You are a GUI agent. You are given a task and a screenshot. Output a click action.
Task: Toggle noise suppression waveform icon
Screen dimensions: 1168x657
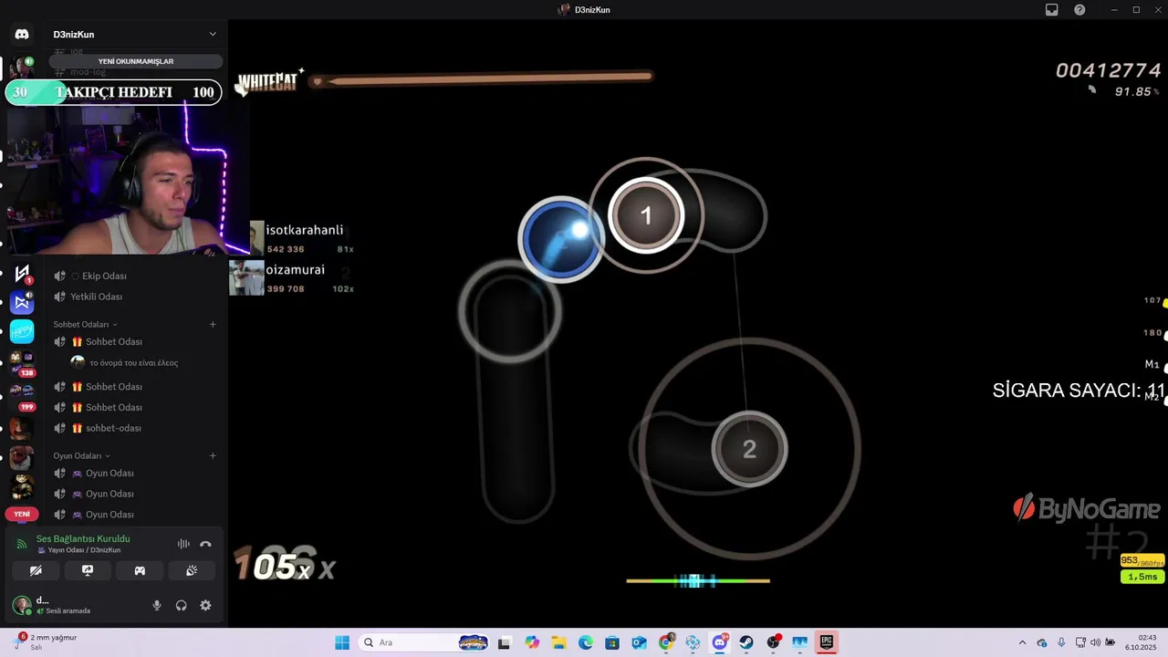(x=183, y=544)
